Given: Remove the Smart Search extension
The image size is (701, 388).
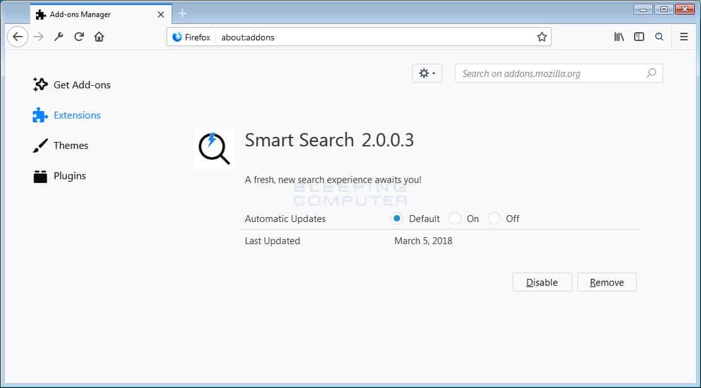Looking at the screenshot, I should point(607,283).
